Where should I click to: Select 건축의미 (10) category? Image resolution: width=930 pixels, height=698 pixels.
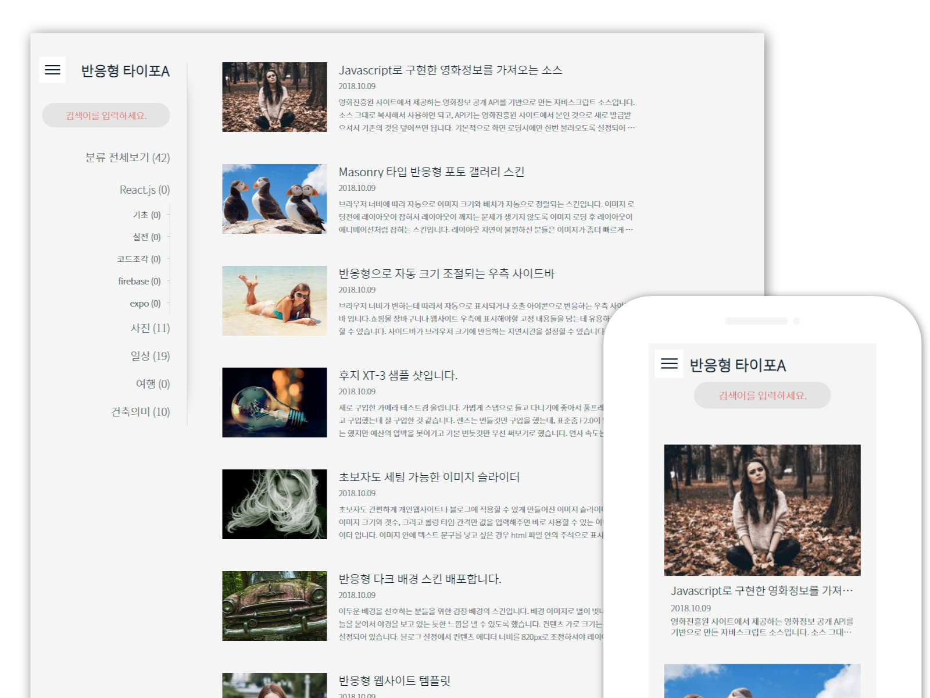[x=141, y=412]
